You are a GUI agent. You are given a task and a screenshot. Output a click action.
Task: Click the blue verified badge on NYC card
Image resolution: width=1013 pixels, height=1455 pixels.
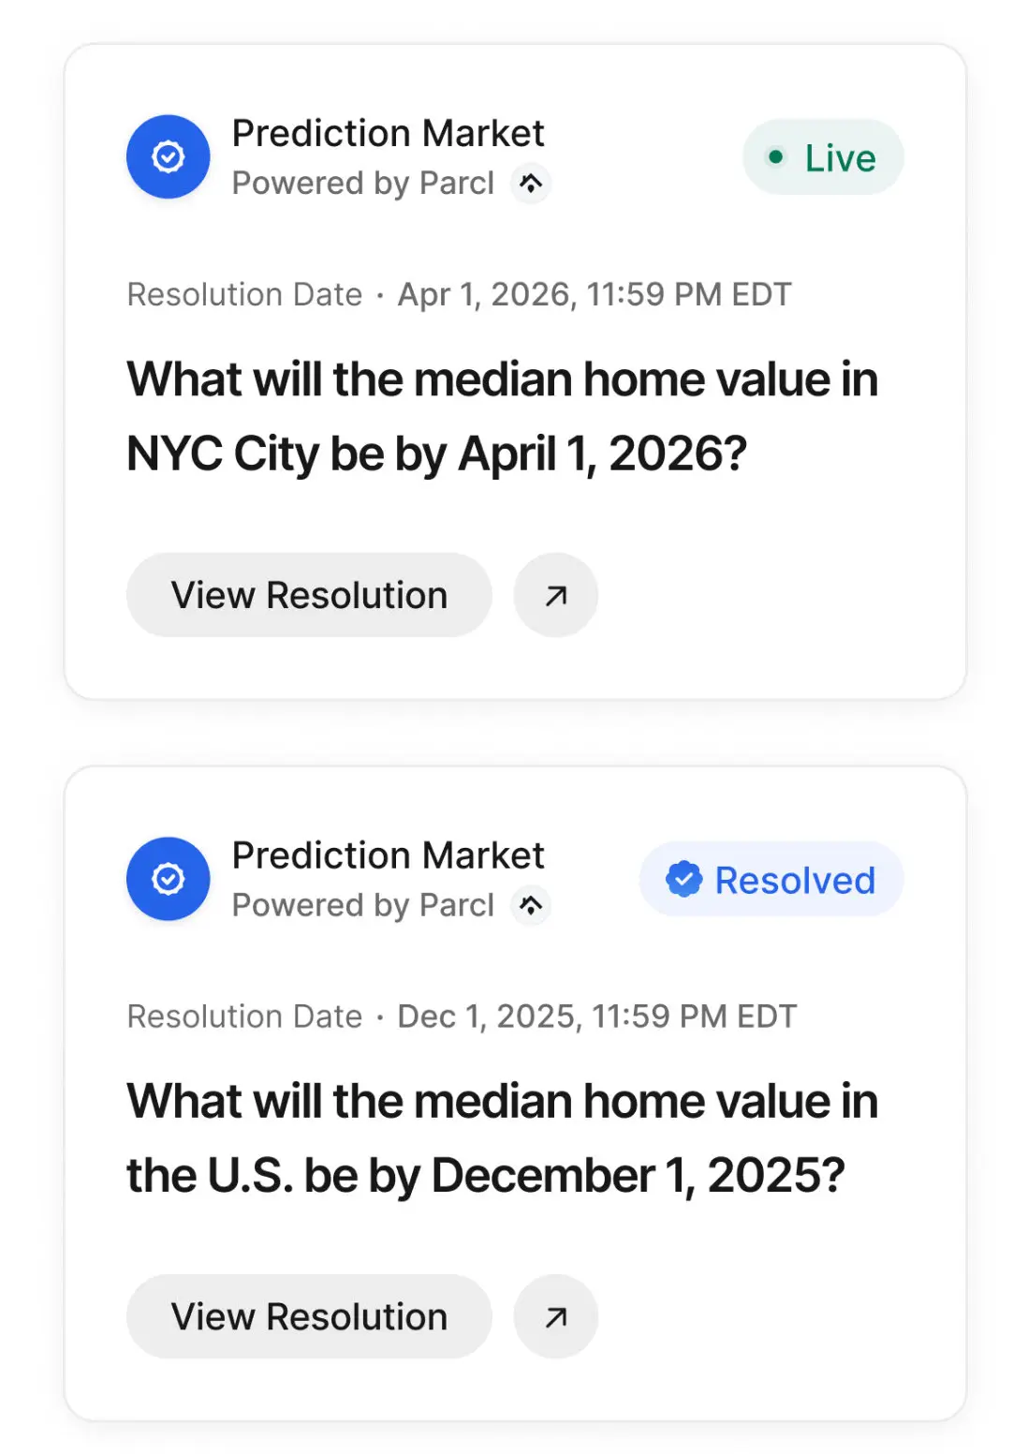point(169,156)
